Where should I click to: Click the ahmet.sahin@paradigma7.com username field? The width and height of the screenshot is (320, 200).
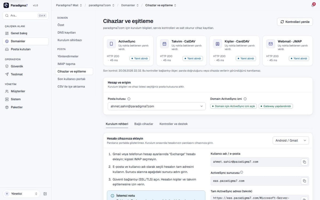tap(260, 162)
